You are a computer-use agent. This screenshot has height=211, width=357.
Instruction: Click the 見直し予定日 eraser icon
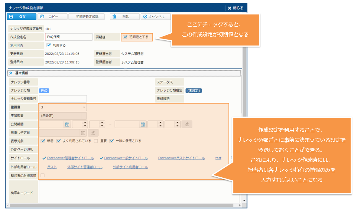pyautogui.click(x=93, y=133)
